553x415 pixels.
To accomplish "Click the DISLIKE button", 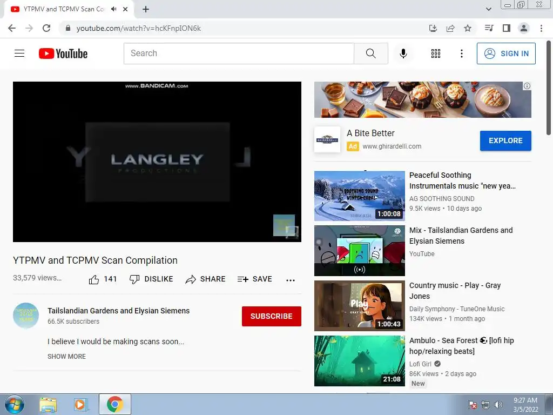I will (151, 279).
